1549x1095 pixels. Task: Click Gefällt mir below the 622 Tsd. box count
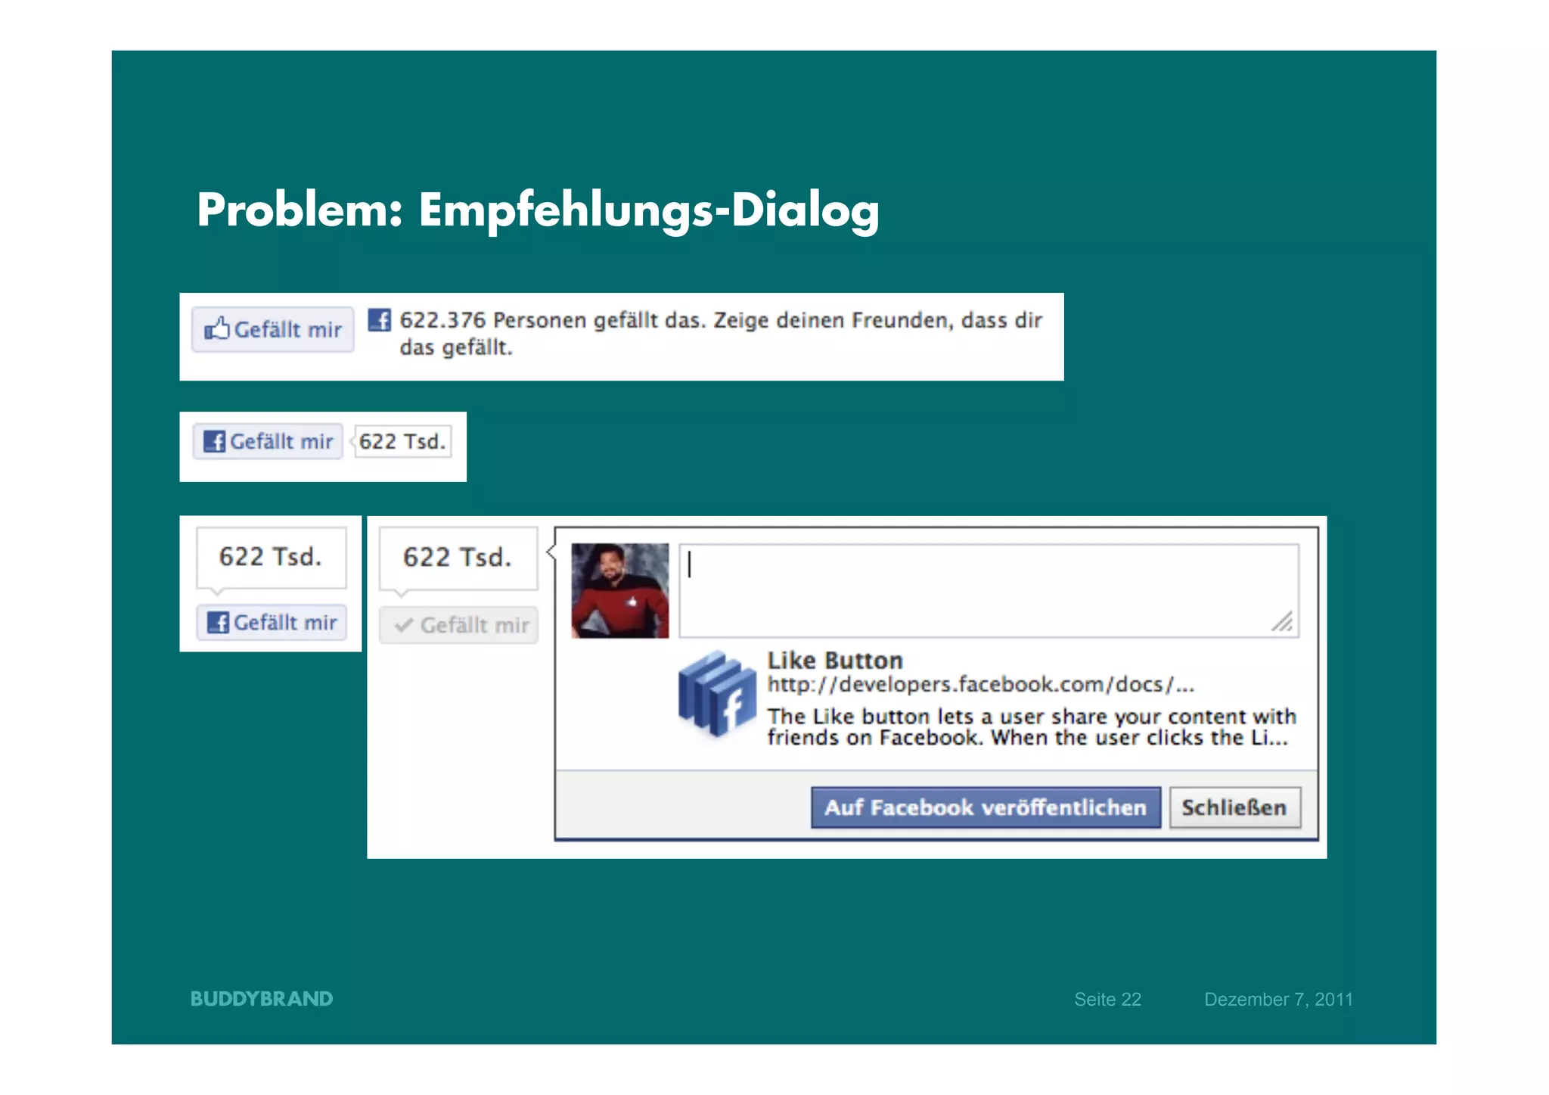(x=272, y=622)
